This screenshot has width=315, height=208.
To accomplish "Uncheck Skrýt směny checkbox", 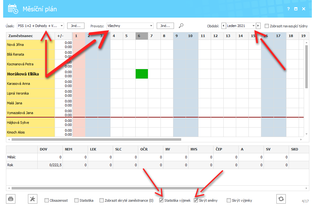I will [196, 200].
